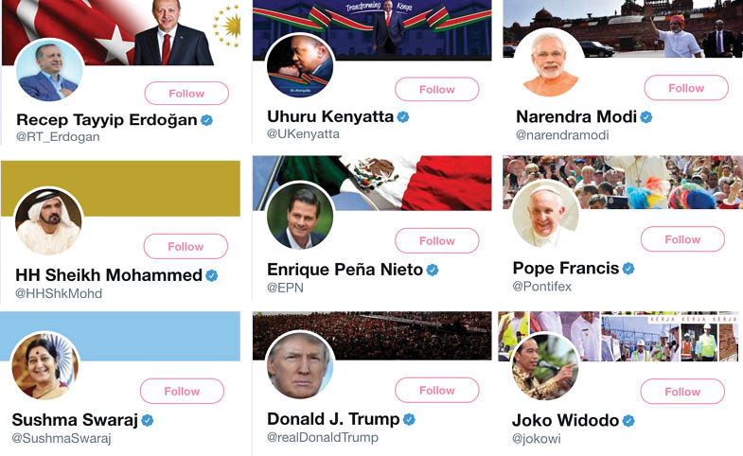Viewport: 743px width, 456px height.
Task: Open the profile picture on the @EPN card
Action: [300, 214]
